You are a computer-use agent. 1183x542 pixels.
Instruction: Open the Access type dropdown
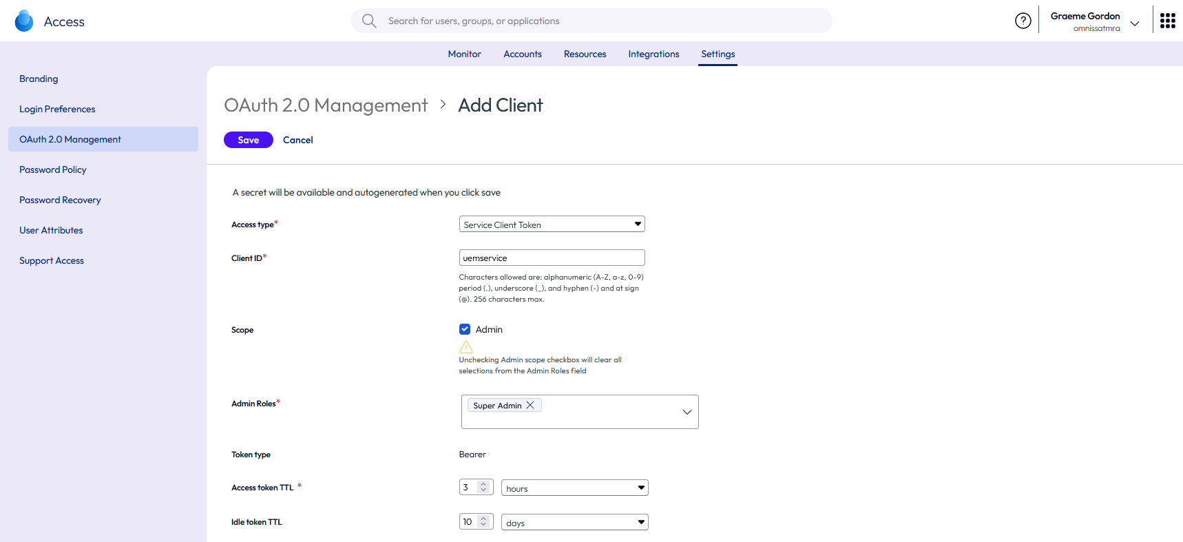click(552, 225)
